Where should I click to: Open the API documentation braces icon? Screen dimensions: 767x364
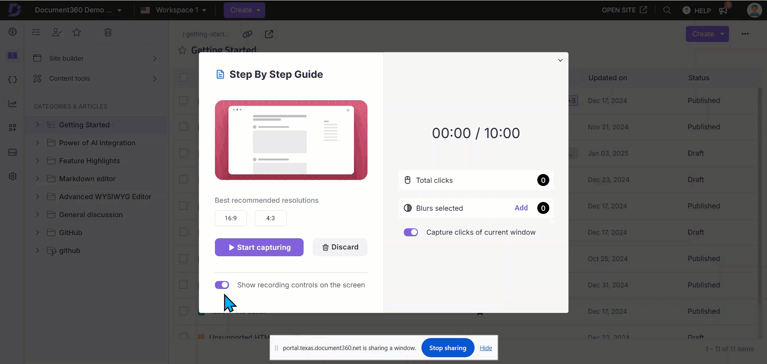coord(12,79)
